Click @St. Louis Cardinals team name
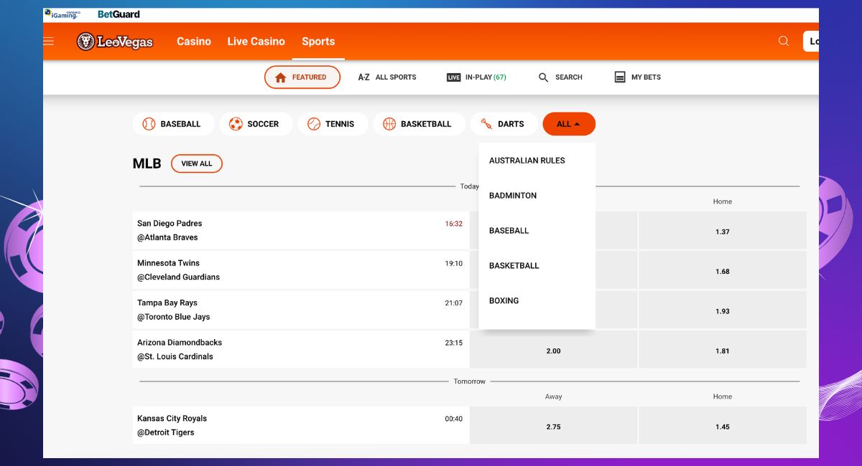This screenshot has width=862, height=466. 175,356
